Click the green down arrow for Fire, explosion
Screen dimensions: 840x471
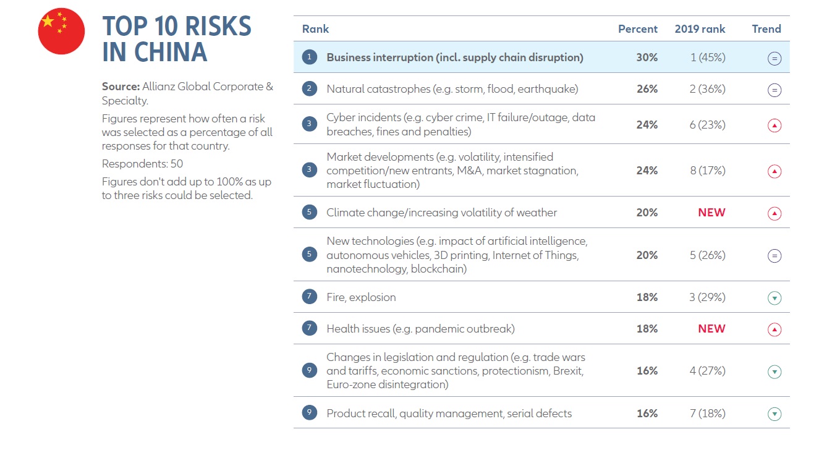(x=774, y=299)
